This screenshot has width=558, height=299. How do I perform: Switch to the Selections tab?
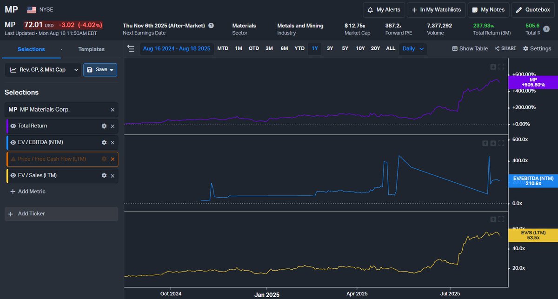[x=31, y=49]
